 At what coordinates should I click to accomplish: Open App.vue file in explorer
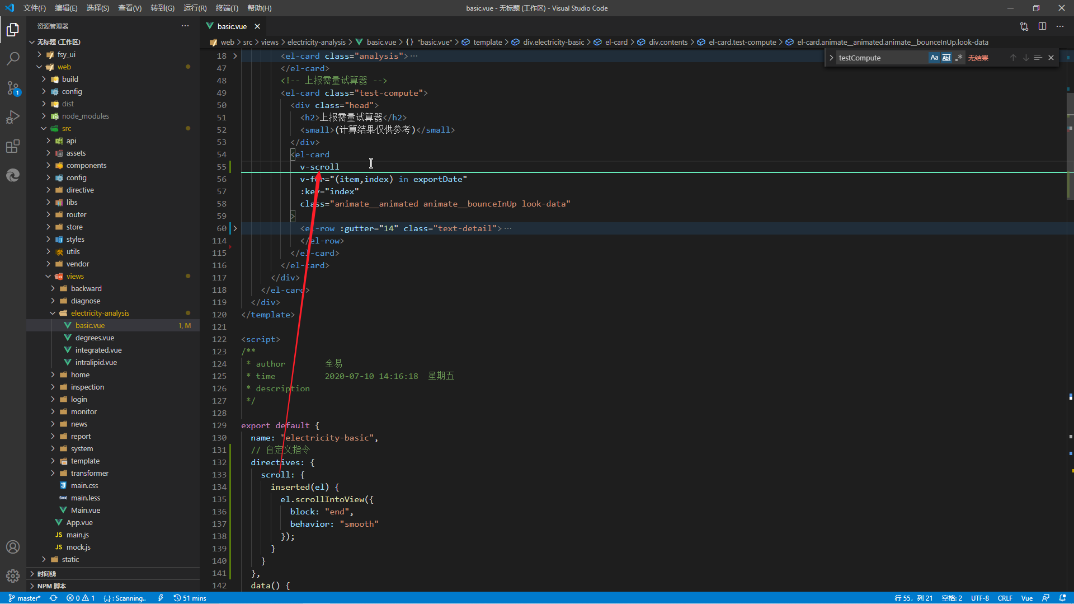click(79, 522)
